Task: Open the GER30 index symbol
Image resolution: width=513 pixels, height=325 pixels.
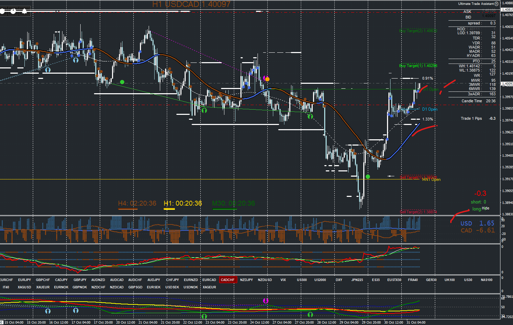Action: click(431, 280)
